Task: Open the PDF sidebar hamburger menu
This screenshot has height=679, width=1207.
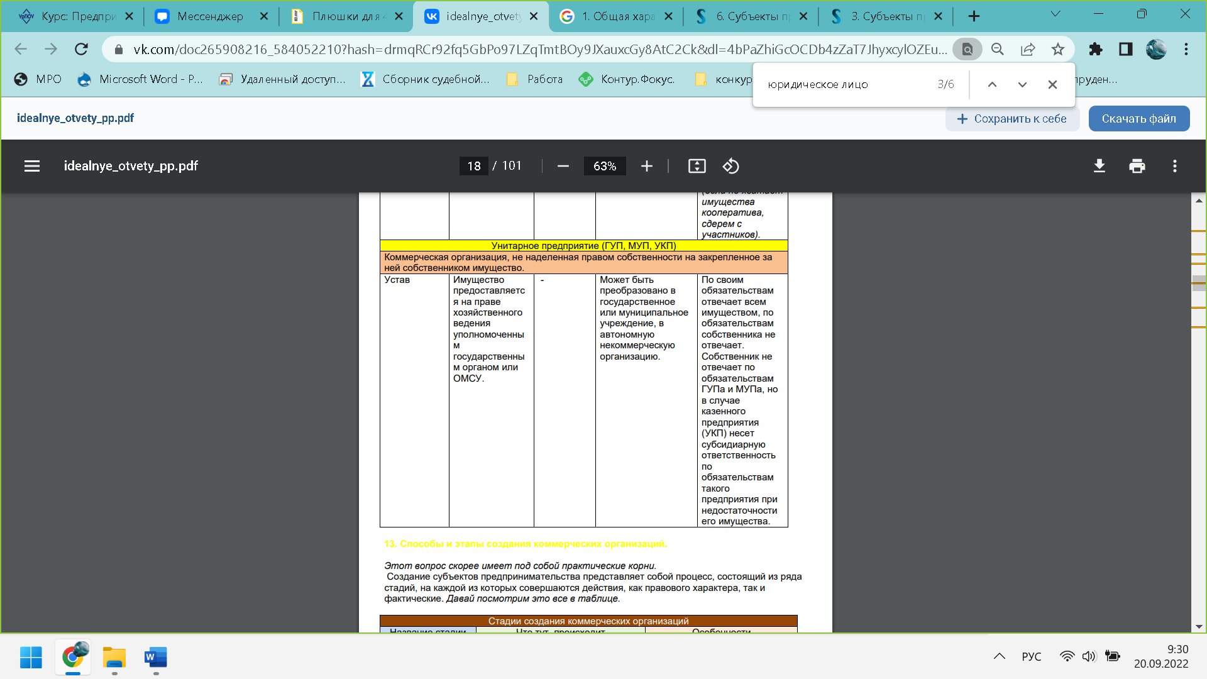Action: (32, 166)
